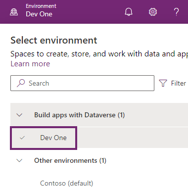Open the Learn more link
This screenshot has height=192, width=188.
tap(30, 64)
